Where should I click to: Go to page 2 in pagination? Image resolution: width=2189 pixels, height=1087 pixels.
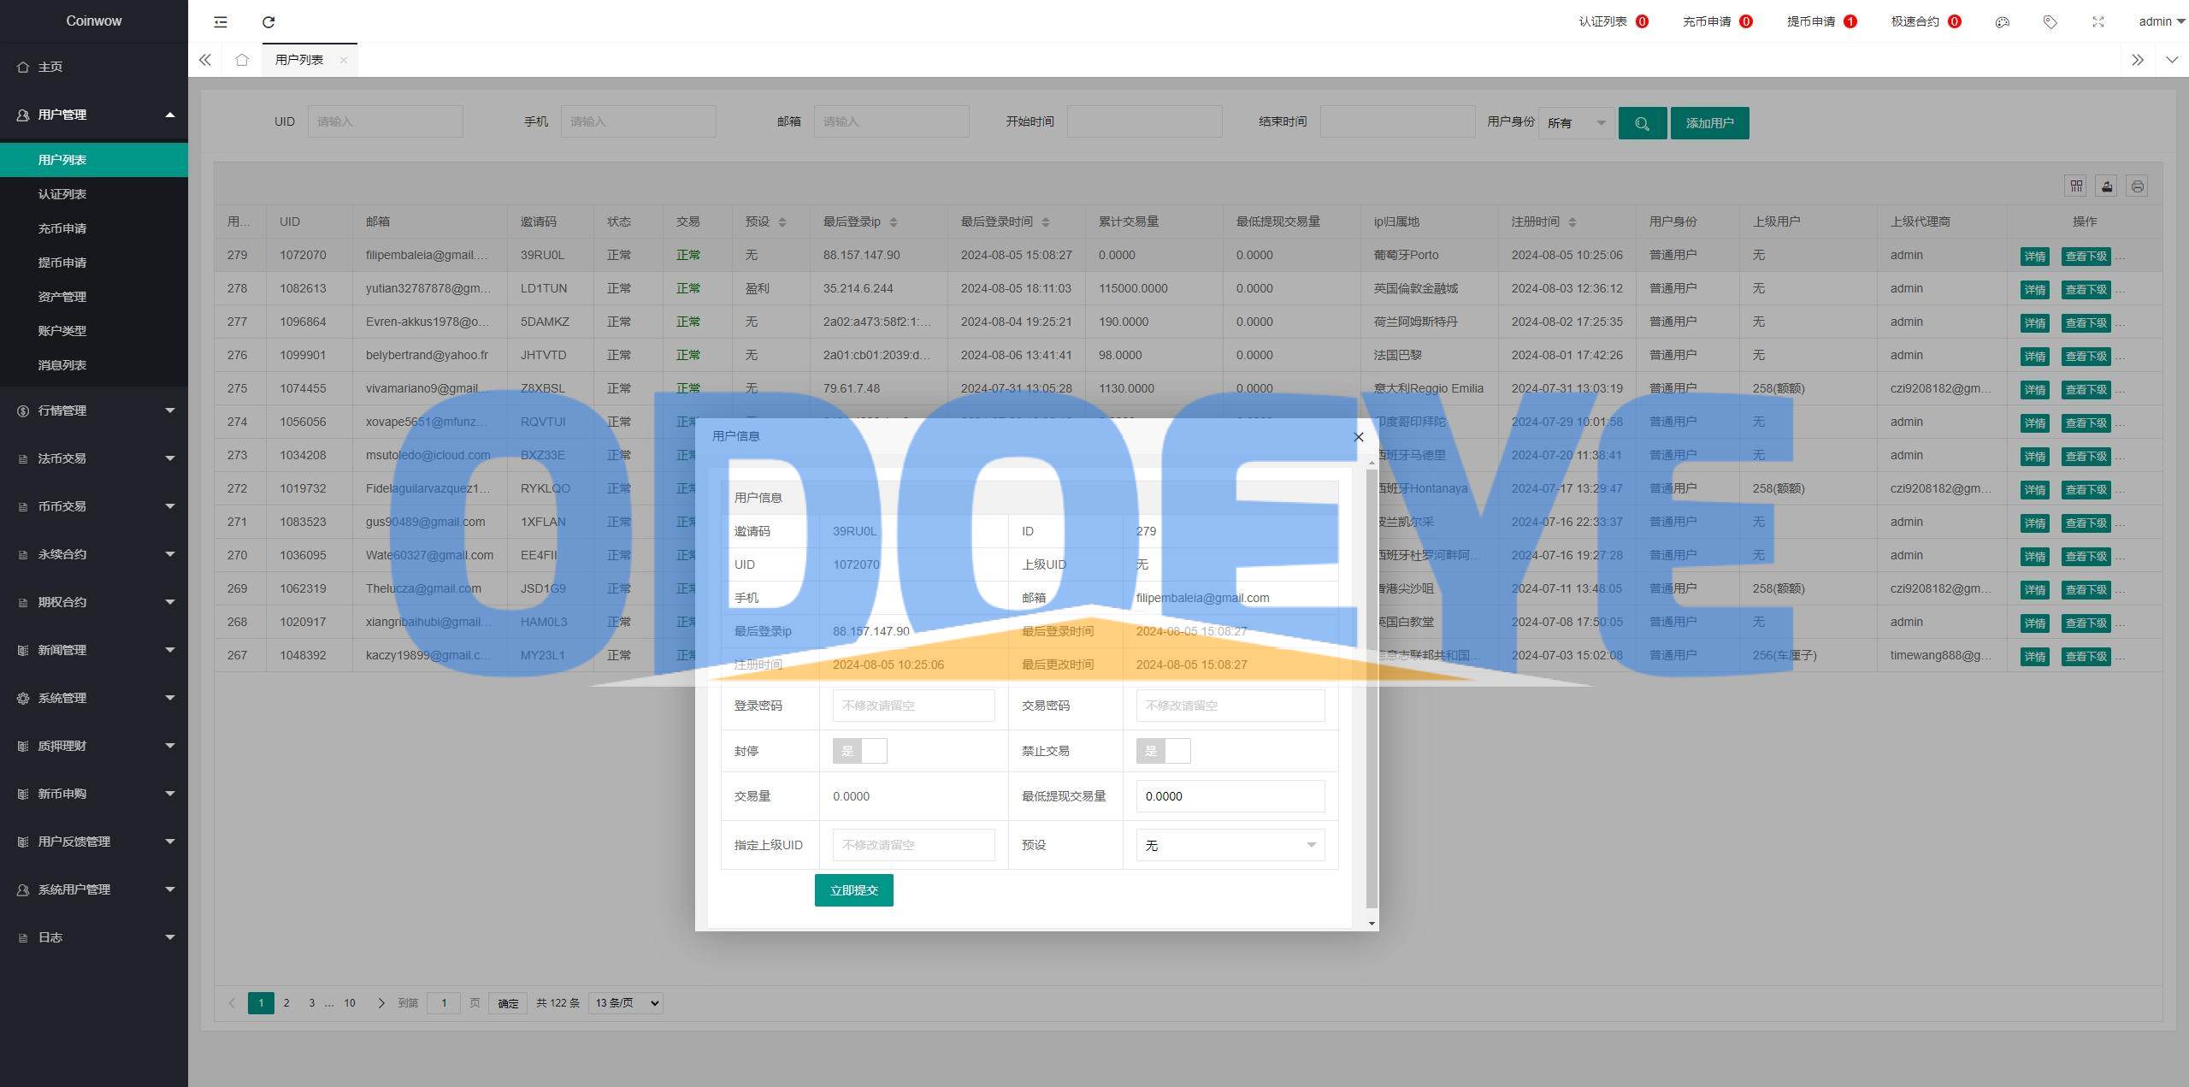[286, 1003]
